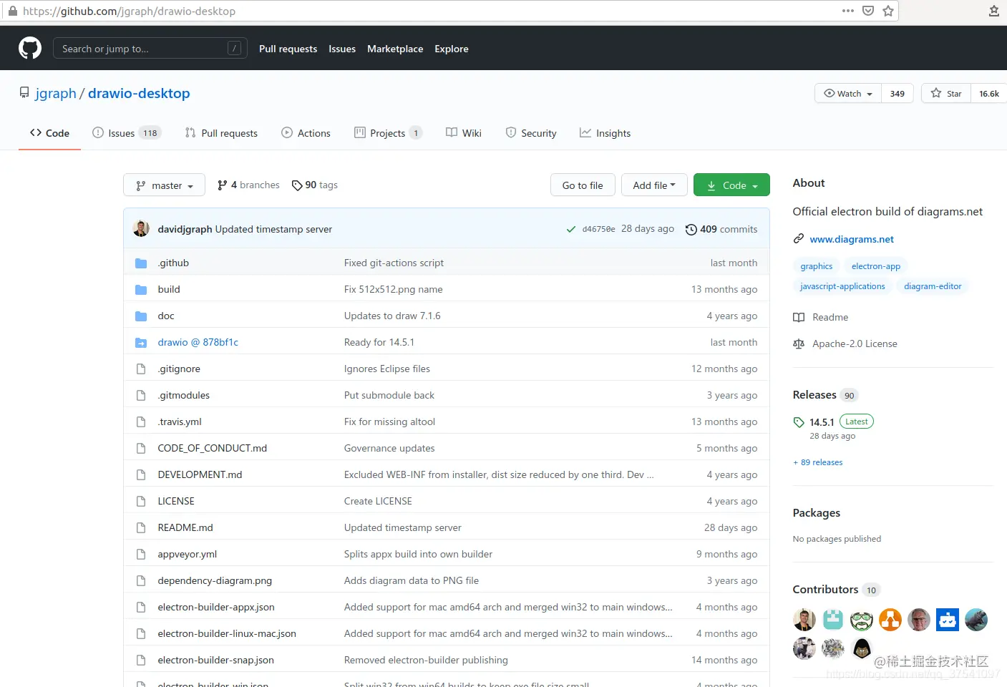Open the Issues tab
This screenshot has height=687, width=1007.
click(x=127, y=133)
